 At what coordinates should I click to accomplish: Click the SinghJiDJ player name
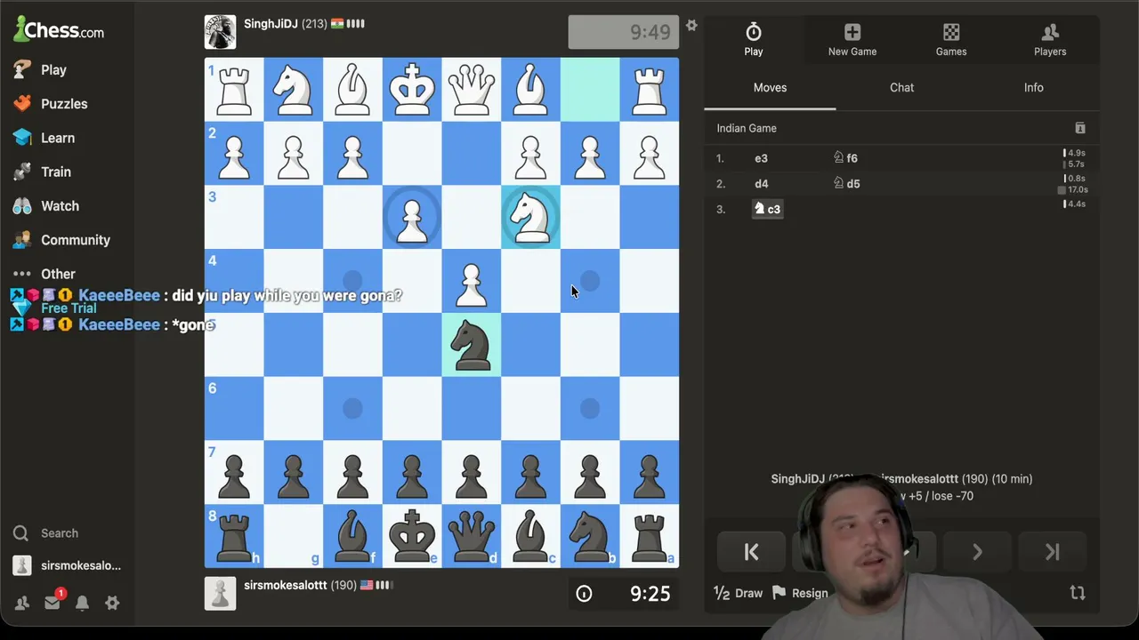271,24
